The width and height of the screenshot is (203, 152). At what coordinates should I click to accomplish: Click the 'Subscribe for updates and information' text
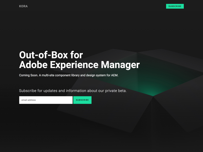pos(73,91)
